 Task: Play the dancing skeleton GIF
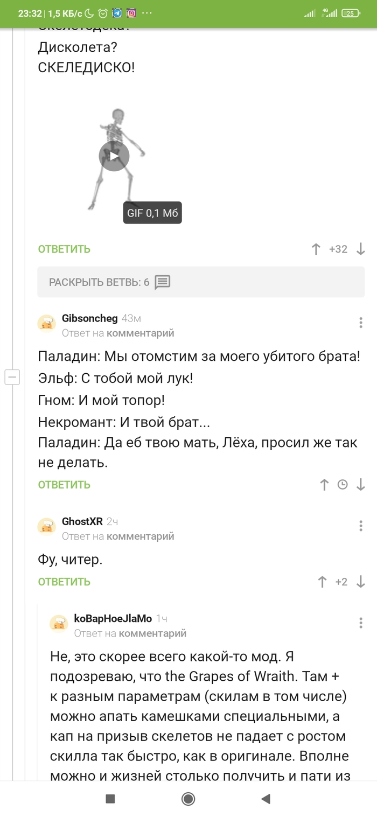[x=114, y=156]
